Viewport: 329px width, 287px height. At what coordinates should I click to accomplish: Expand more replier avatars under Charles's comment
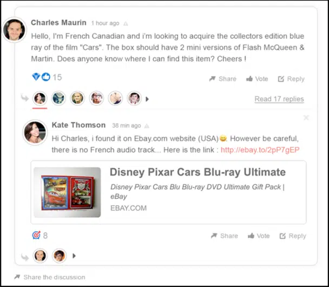(x=147, y=99)
